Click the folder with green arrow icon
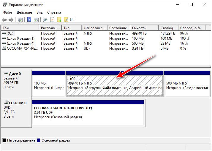 pyautogui.click(x=59, y=20)
